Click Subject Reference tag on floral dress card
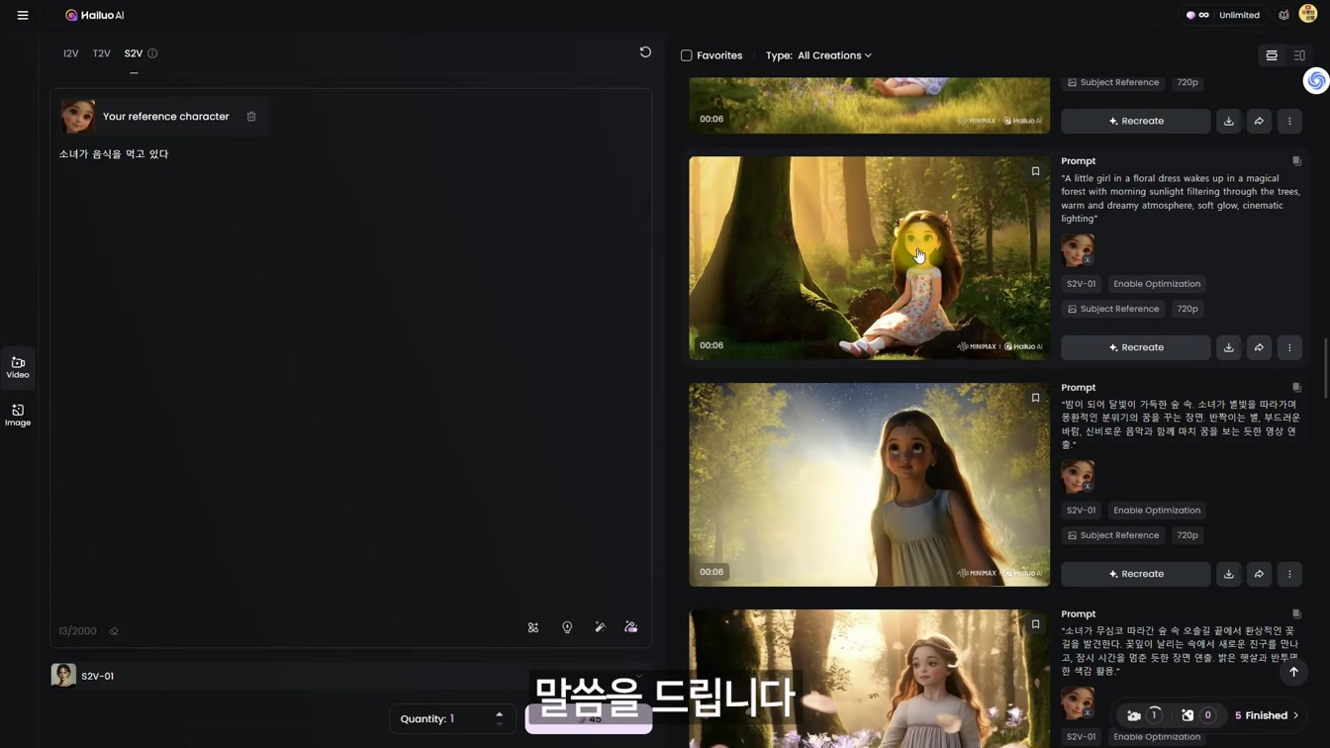The height and width of the screenshot is (748, 1330). (1113, 309)
